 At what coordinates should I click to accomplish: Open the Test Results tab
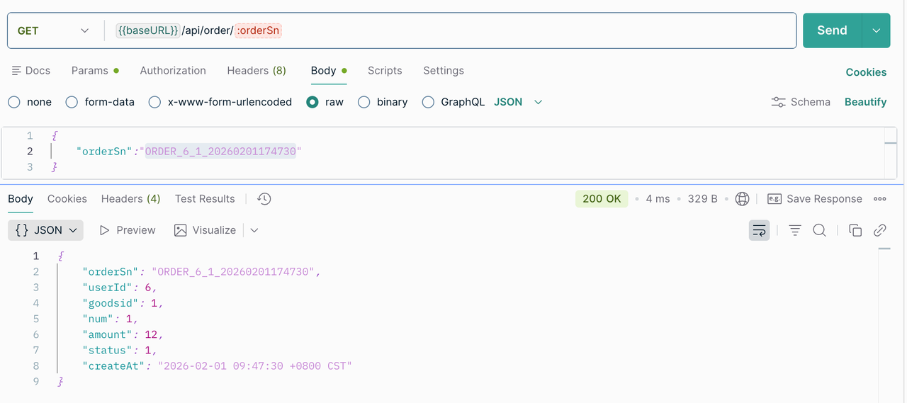point(205,199)
